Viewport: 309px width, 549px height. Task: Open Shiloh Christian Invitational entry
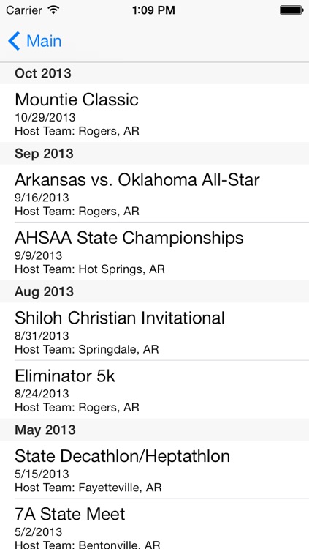[155, 331]
